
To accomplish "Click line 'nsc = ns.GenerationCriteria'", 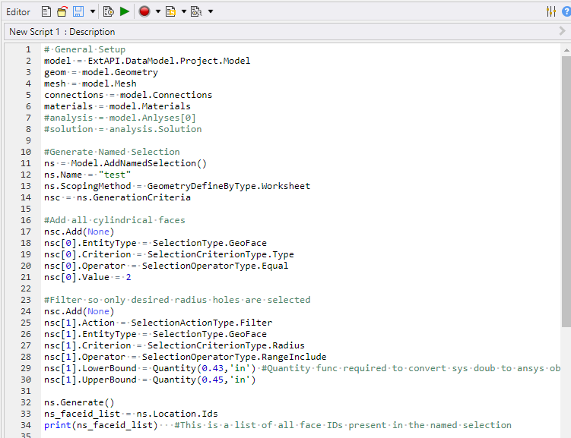I will pyautogui.click(x=117, y=197).
